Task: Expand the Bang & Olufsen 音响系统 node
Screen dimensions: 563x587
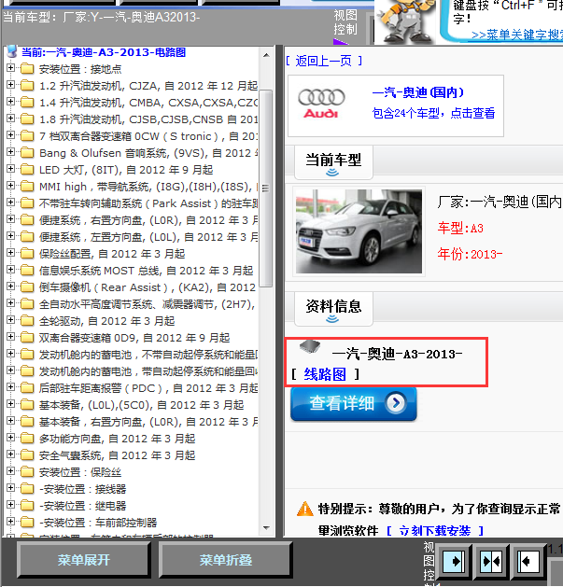Action: pyautogui.click(x=10, y=152)
